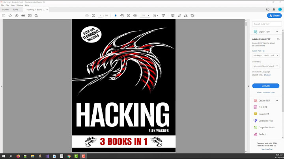Zoom in with plus icon

coord(135,16)
